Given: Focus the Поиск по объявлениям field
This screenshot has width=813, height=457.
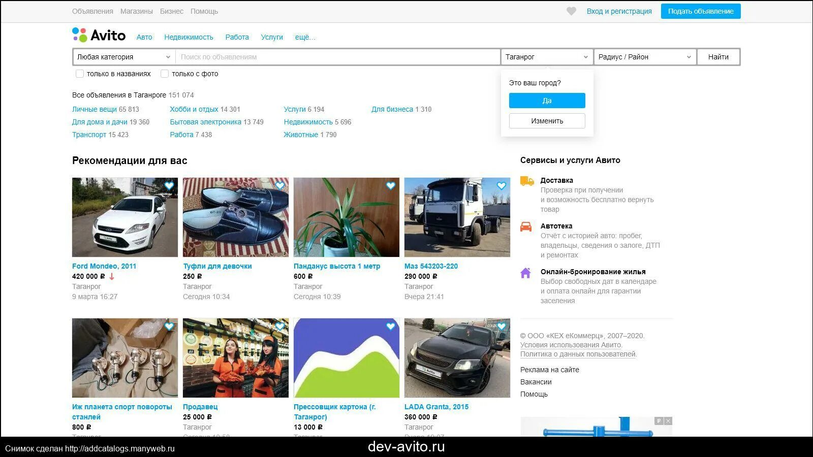Looking at the screenshot, I should click(x=338, y=57).
